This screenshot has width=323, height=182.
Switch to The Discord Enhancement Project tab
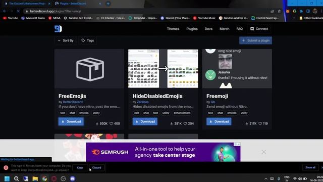[27, 4]
